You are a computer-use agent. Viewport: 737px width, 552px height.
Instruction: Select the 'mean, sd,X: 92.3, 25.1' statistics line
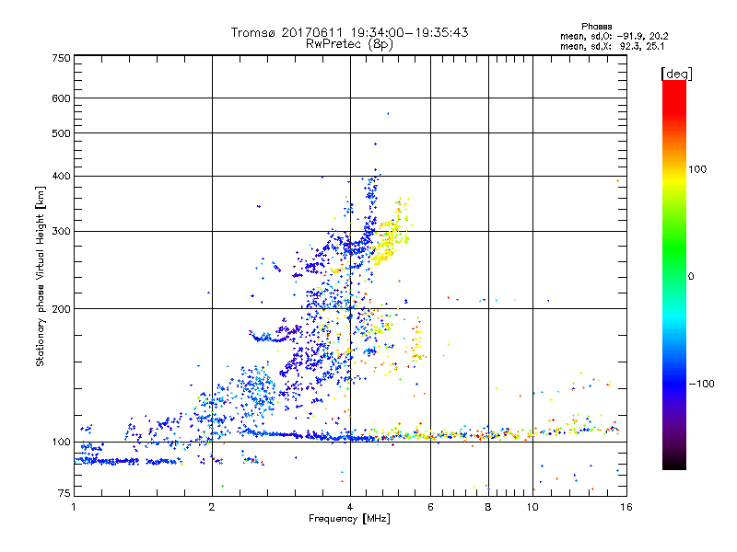[613, 47]
